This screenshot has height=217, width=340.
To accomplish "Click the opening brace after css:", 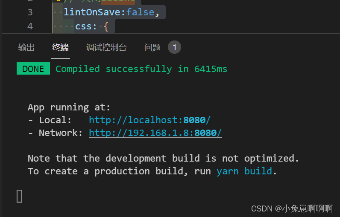I will 106,26.
